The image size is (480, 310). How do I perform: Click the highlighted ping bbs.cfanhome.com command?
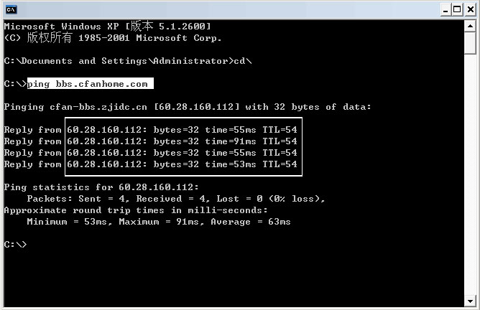click(x=90, y=84)
